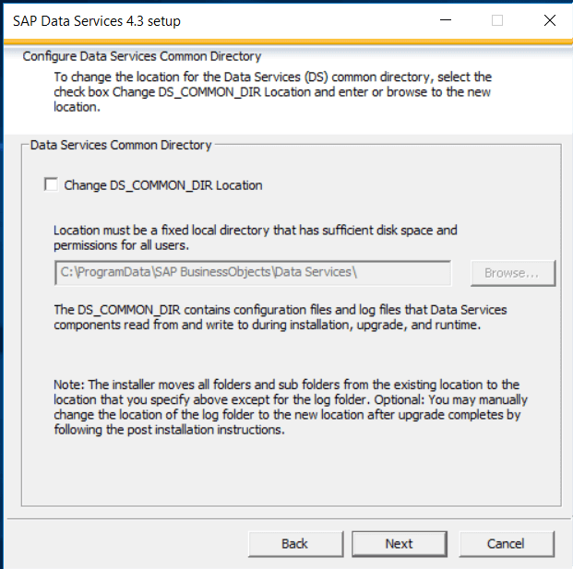Screen dimensions: 573x569
Task: Click the orange banner stripe under the title
Action: [288, 42]
